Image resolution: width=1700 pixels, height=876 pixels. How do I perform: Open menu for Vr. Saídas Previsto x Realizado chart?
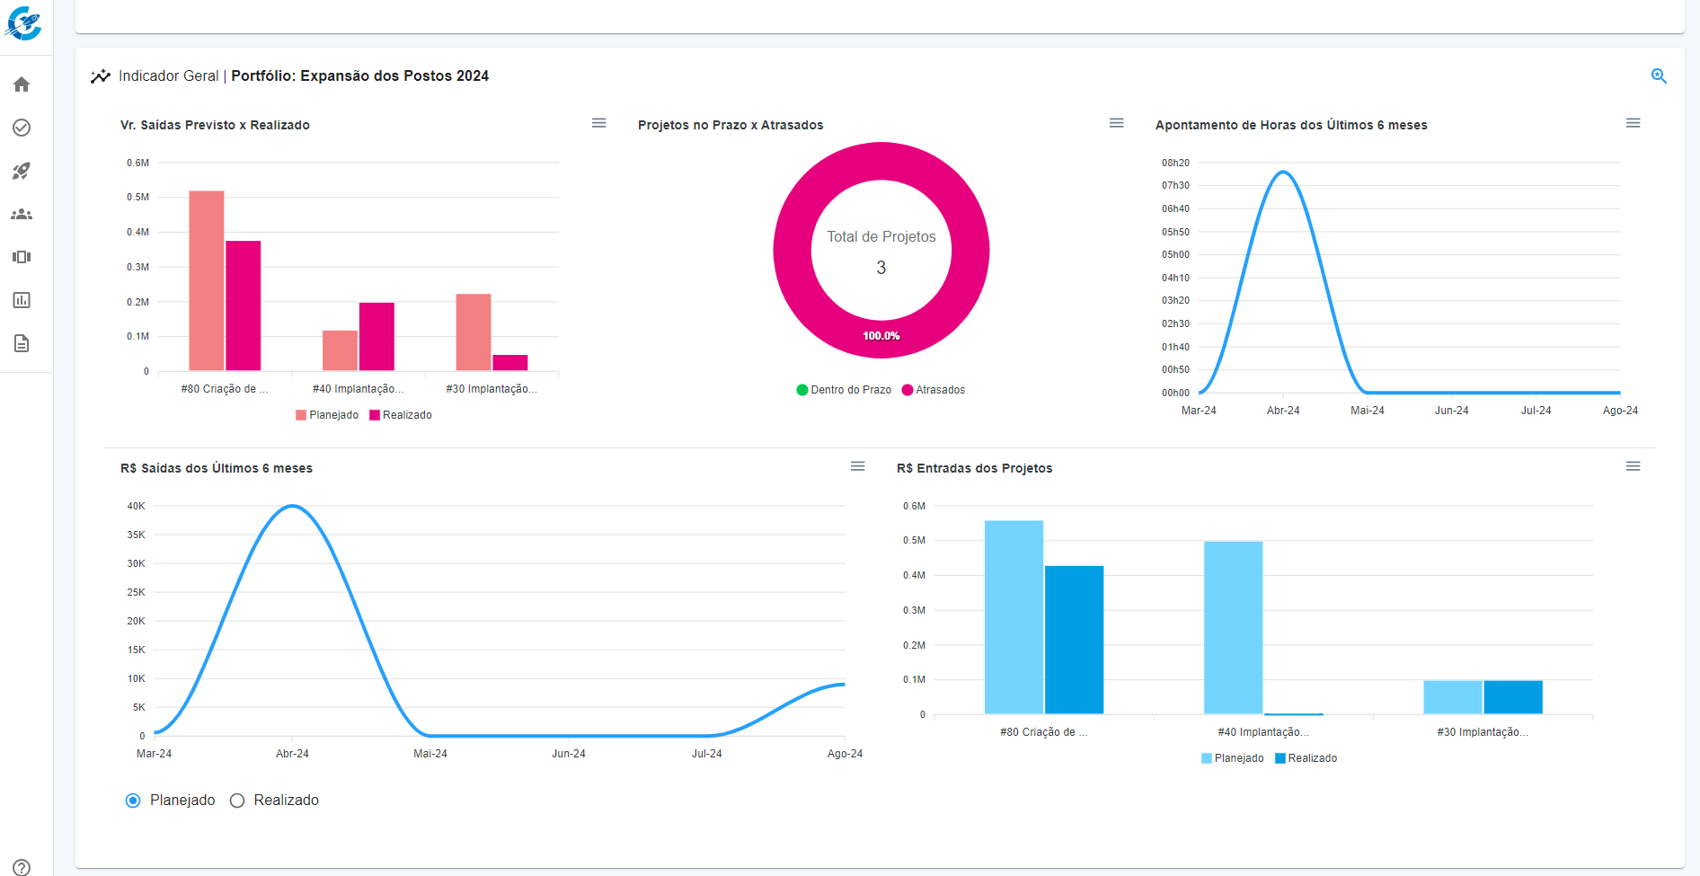[x=599, y=123]
